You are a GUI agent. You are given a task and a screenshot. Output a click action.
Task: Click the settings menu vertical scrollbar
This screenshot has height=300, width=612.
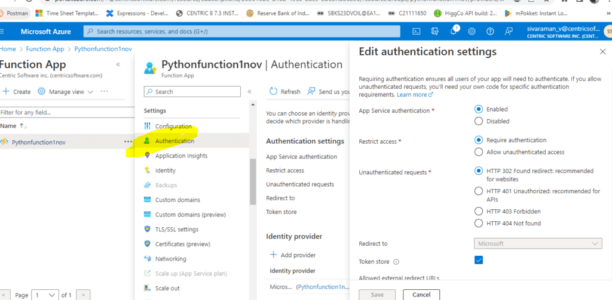(253, 182)
